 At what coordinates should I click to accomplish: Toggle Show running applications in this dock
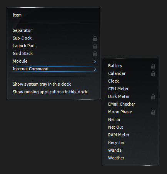[53, 92]
